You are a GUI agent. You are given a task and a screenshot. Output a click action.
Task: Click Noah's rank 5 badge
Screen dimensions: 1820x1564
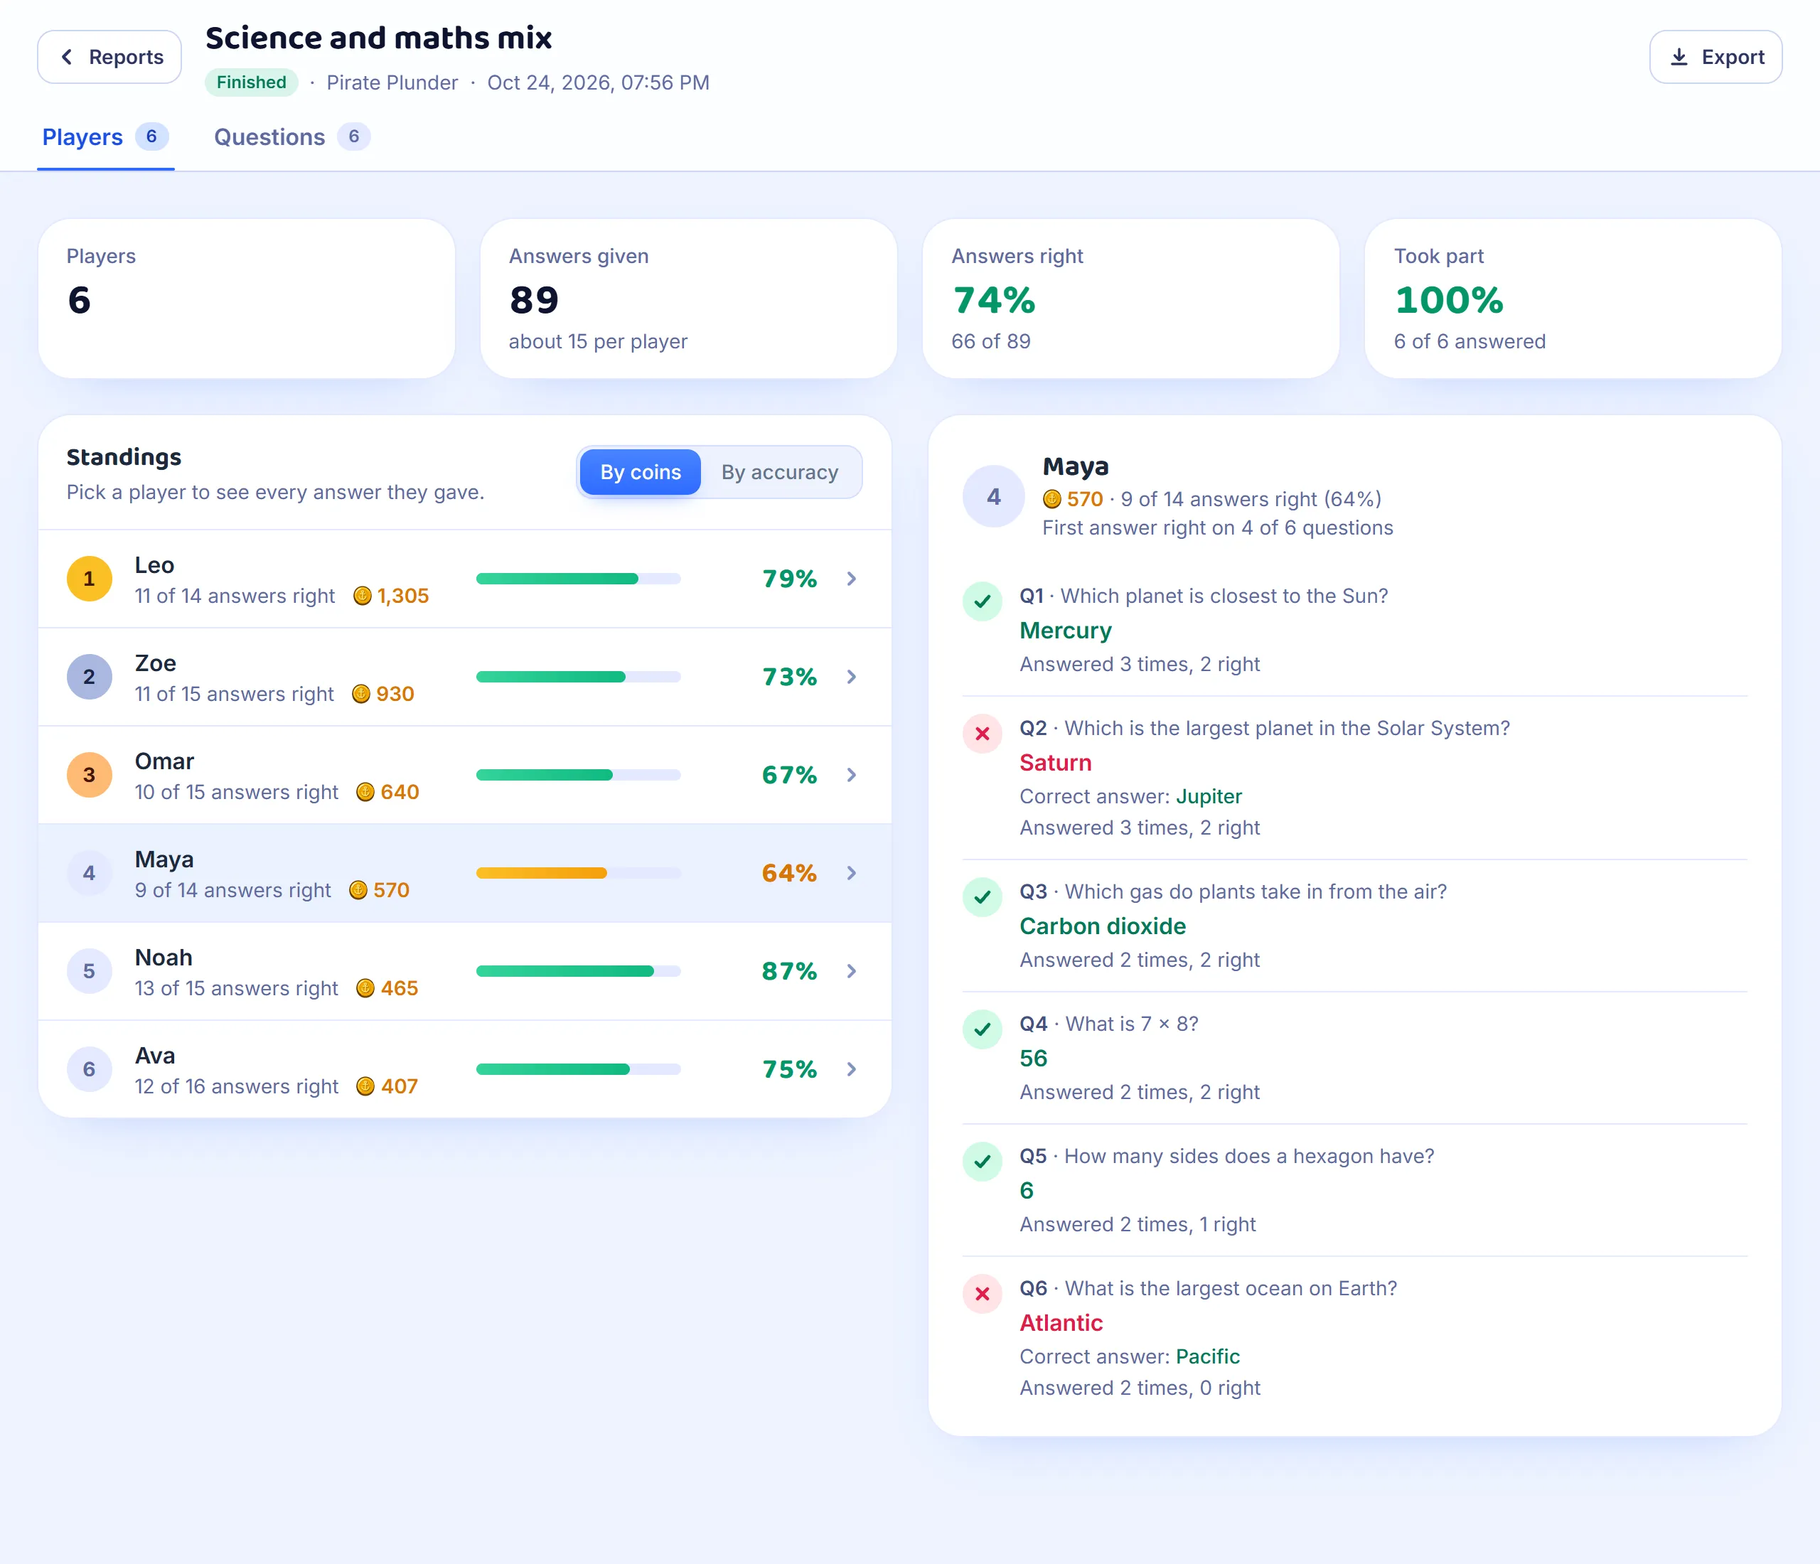pyautogui.click(x=90, y=971)
